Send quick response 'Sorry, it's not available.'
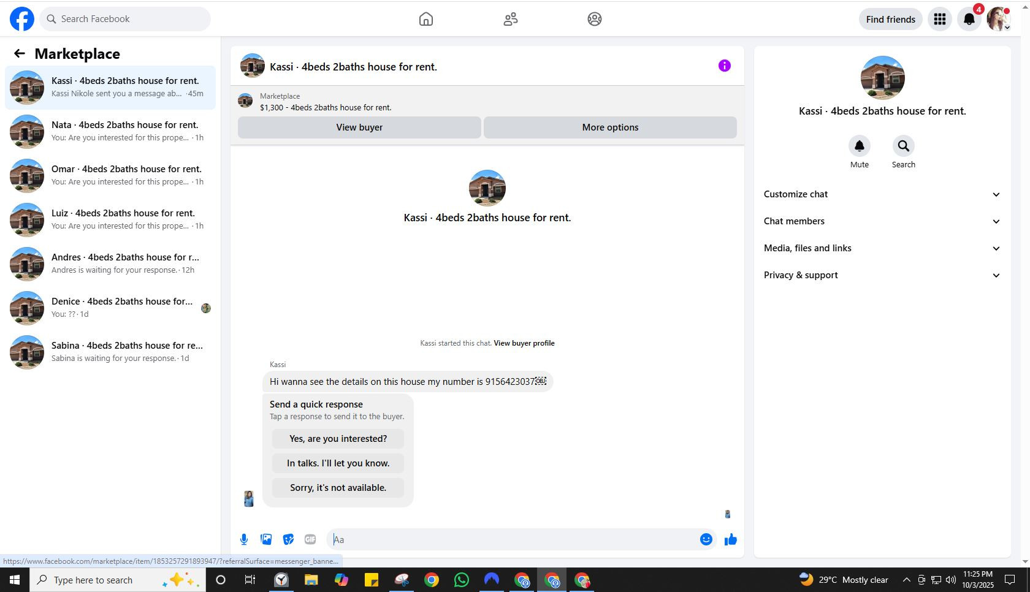Viewport: 1030px width, 592px height. point(338,488)
